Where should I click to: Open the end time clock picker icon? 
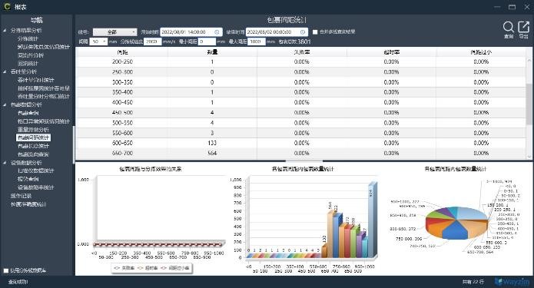[x=303, y=32]
